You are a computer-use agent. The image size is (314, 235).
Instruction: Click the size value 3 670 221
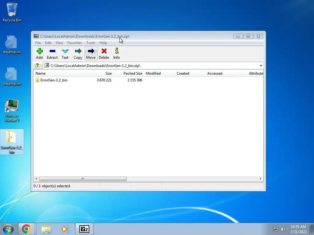[104, 80]
